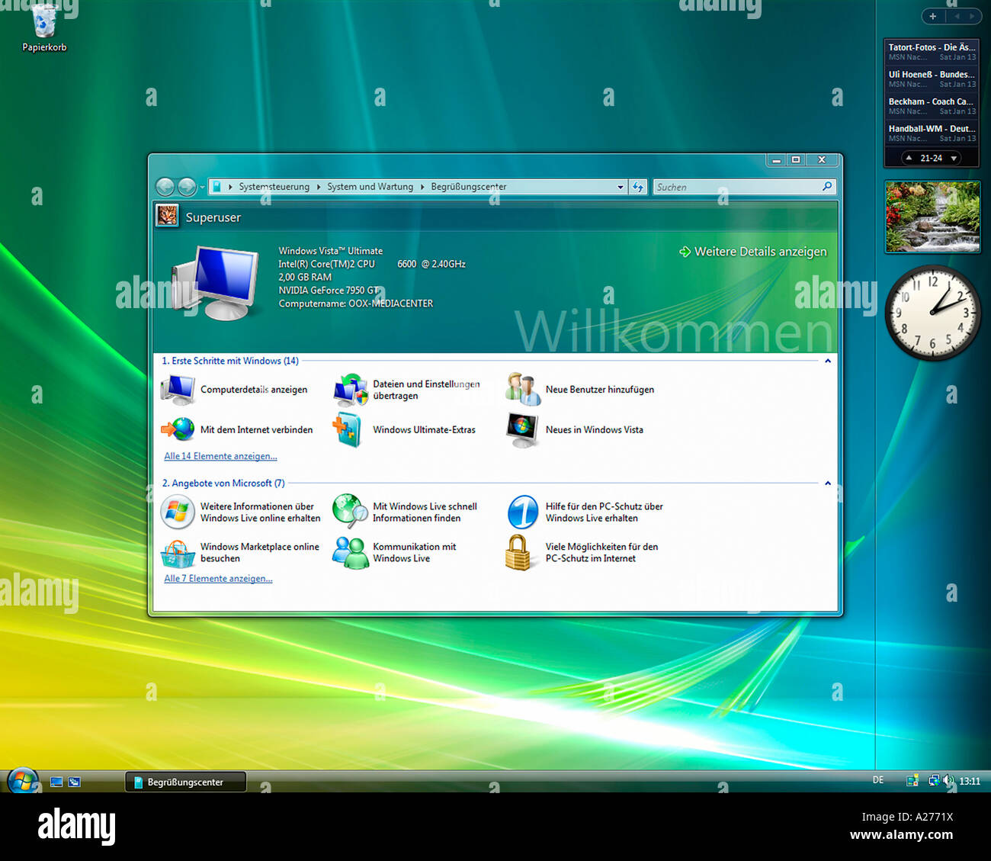Click feed gadget next headlines arrow

coord(954,158)
